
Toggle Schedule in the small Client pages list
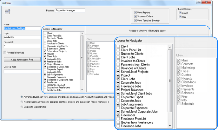[x=88, y=74]
